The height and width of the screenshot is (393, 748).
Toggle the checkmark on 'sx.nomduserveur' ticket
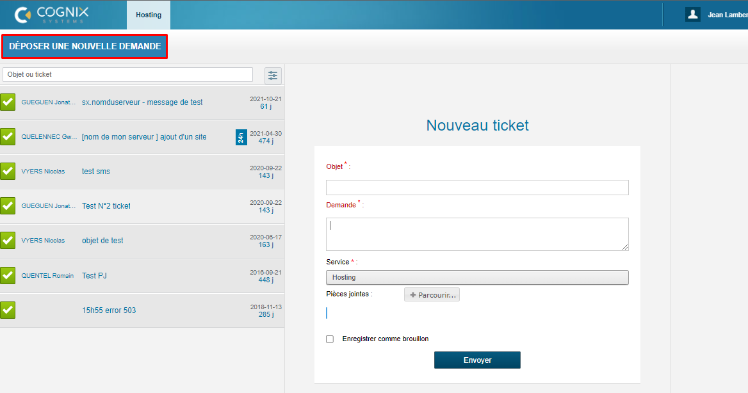(8, 102)
